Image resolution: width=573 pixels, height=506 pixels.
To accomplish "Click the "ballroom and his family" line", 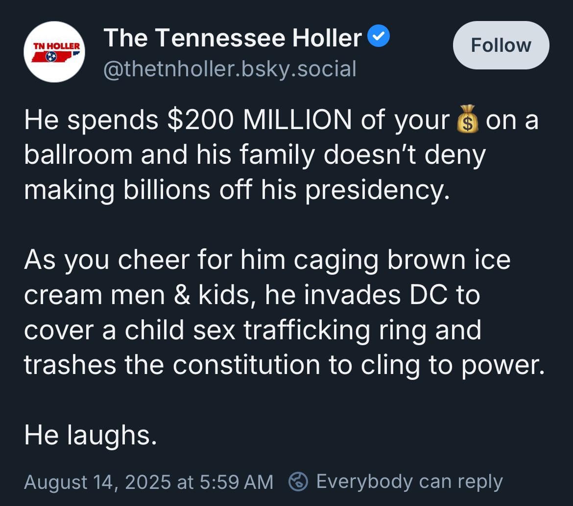I will pos(254,155).
